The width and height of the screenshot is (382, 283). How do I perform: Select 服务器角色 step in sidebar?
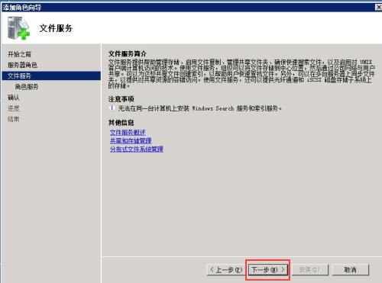pos(22,65)
